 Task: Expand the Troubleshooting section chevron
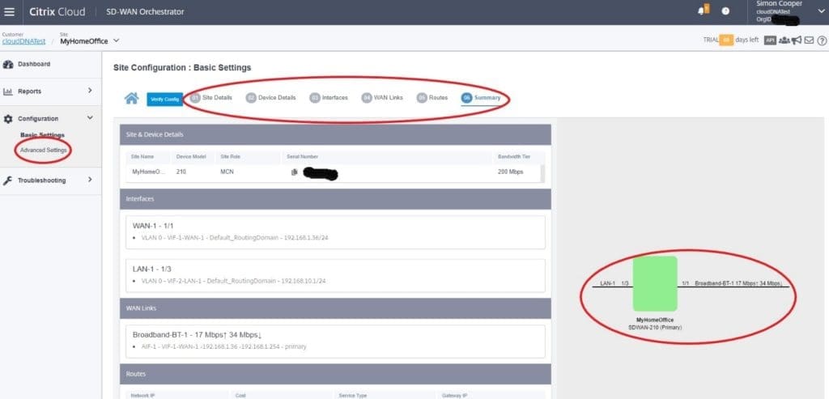pos(90,180)
